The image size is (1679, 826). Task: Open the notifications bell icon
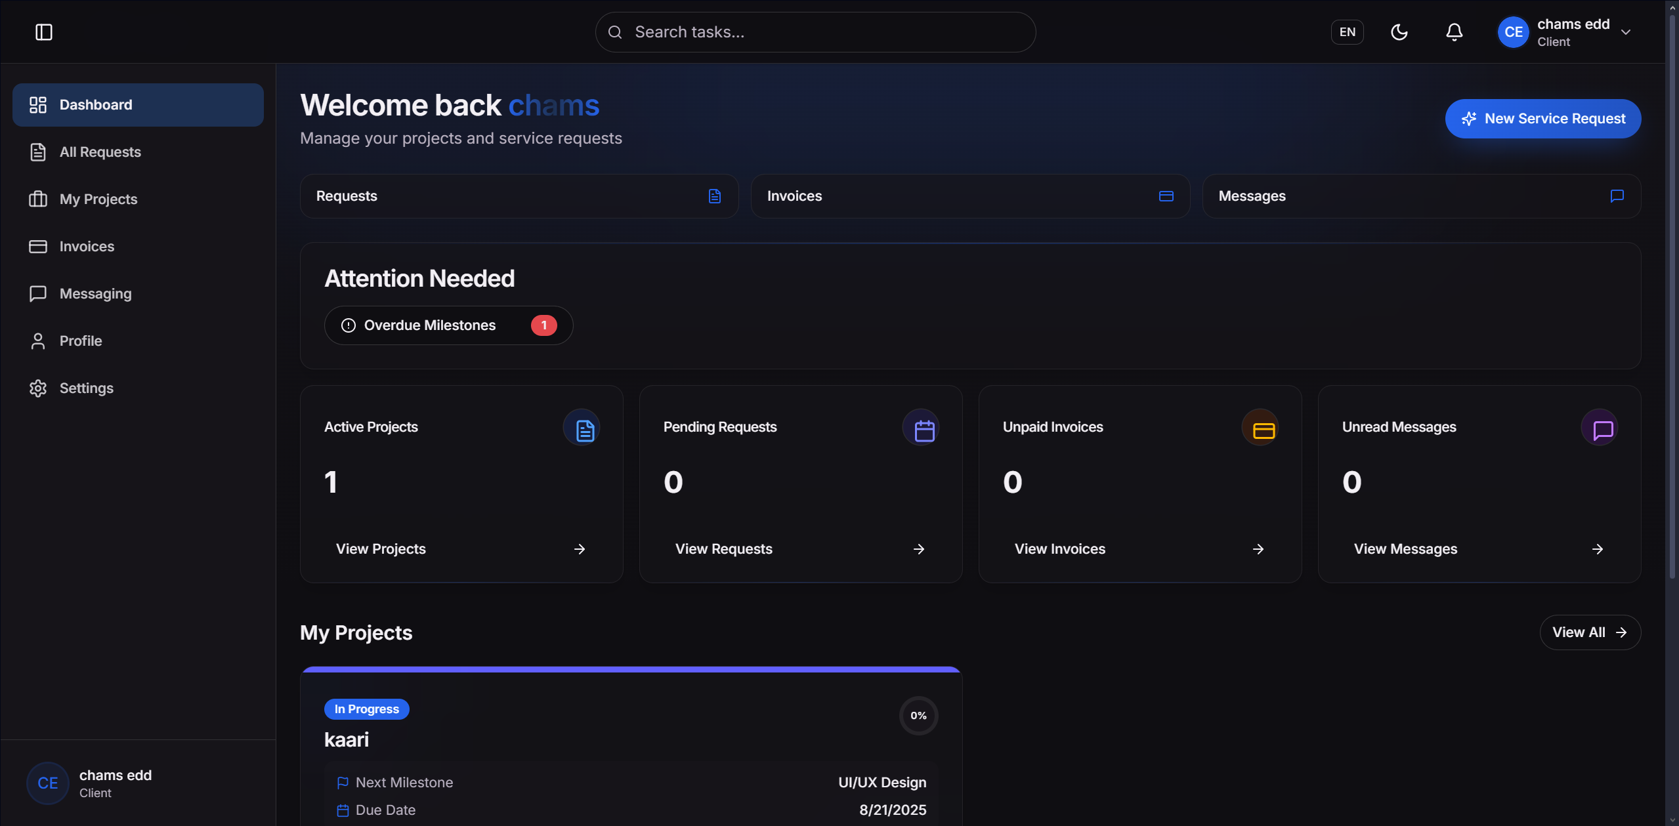[1453, 31]
